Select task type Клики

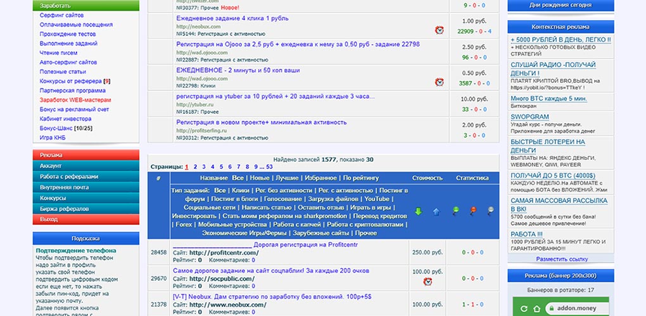click(x=241, y=191)
